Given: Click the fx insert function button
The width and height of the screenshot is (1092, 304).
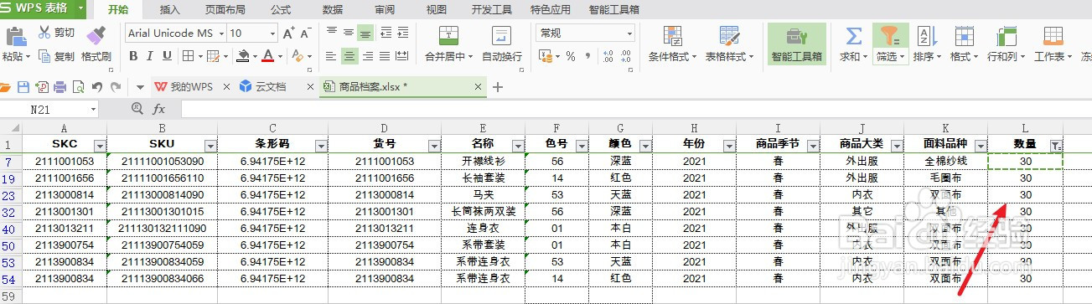Looking at the screenshot, I should point(158,109).
